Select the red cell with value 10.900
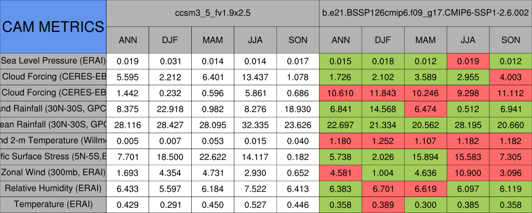The height and width of the screenshot is (213, 532). [468, 172]
